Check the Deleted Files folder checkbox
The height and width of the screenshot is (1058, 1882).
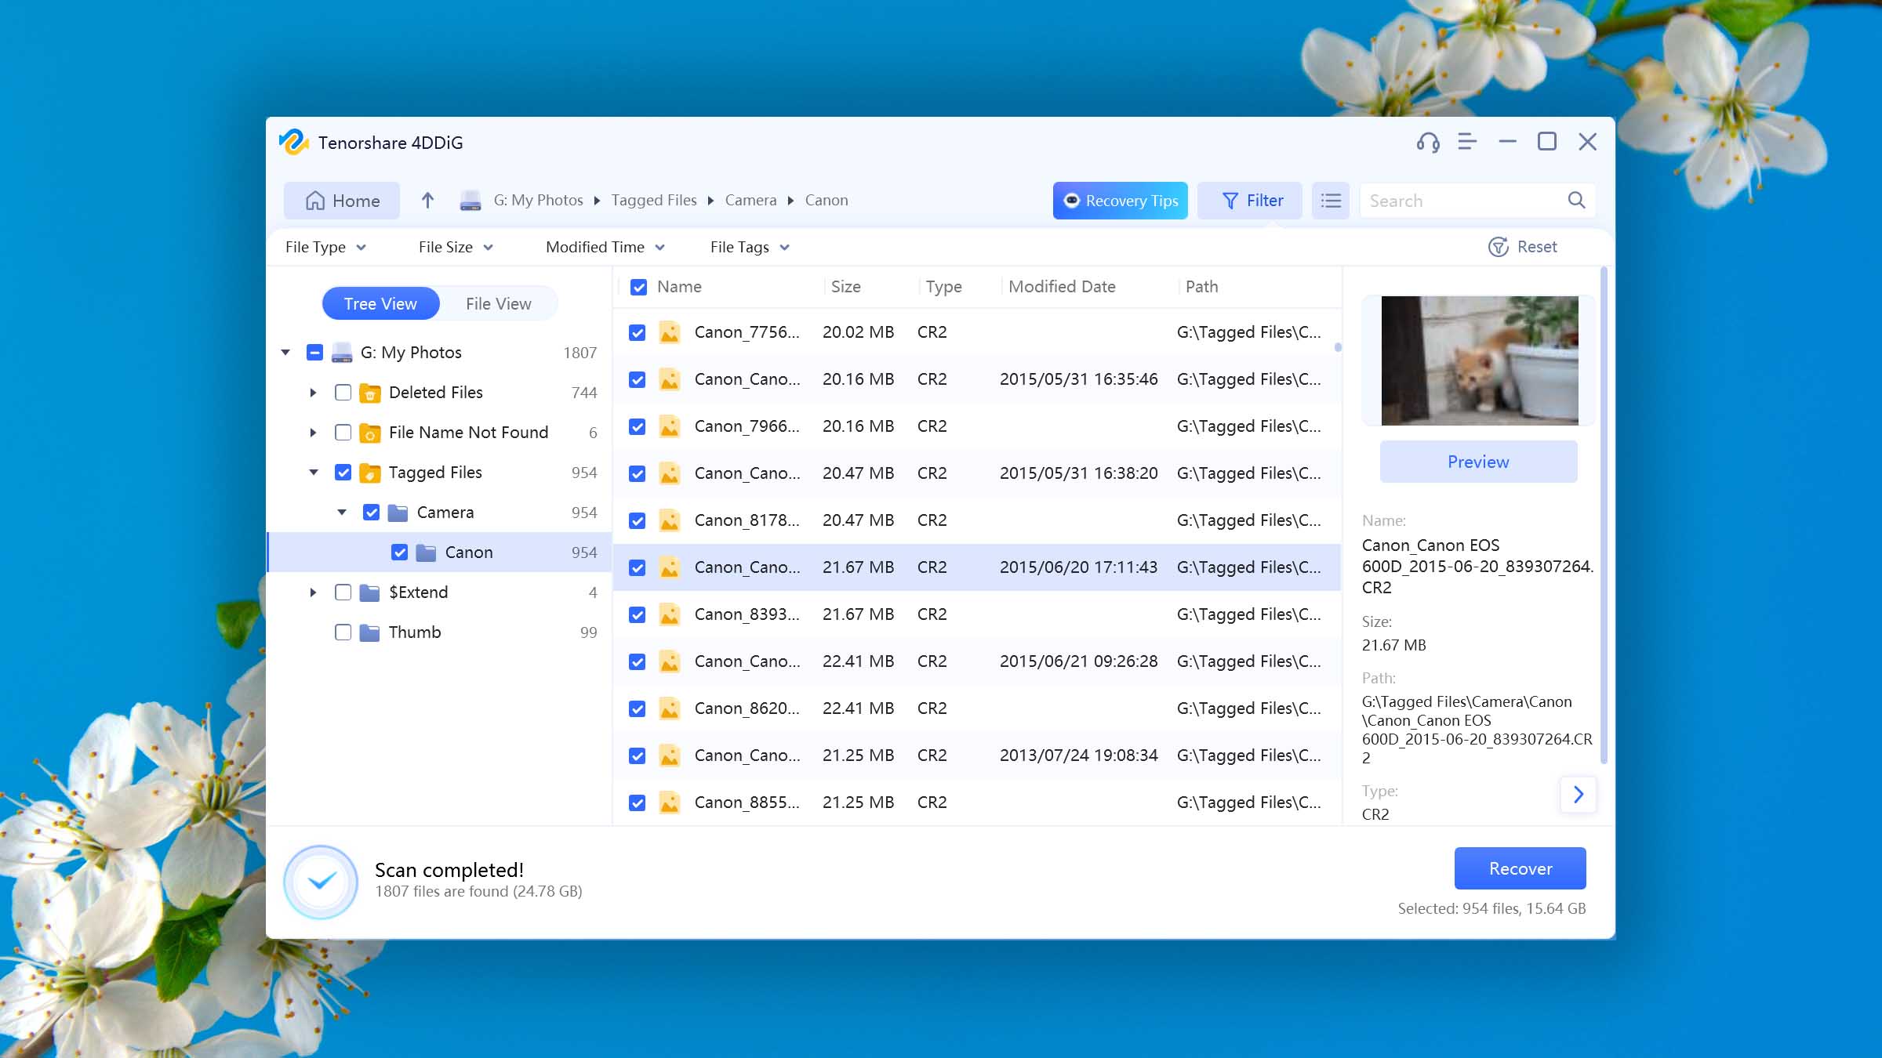click(x=343, y=393)
